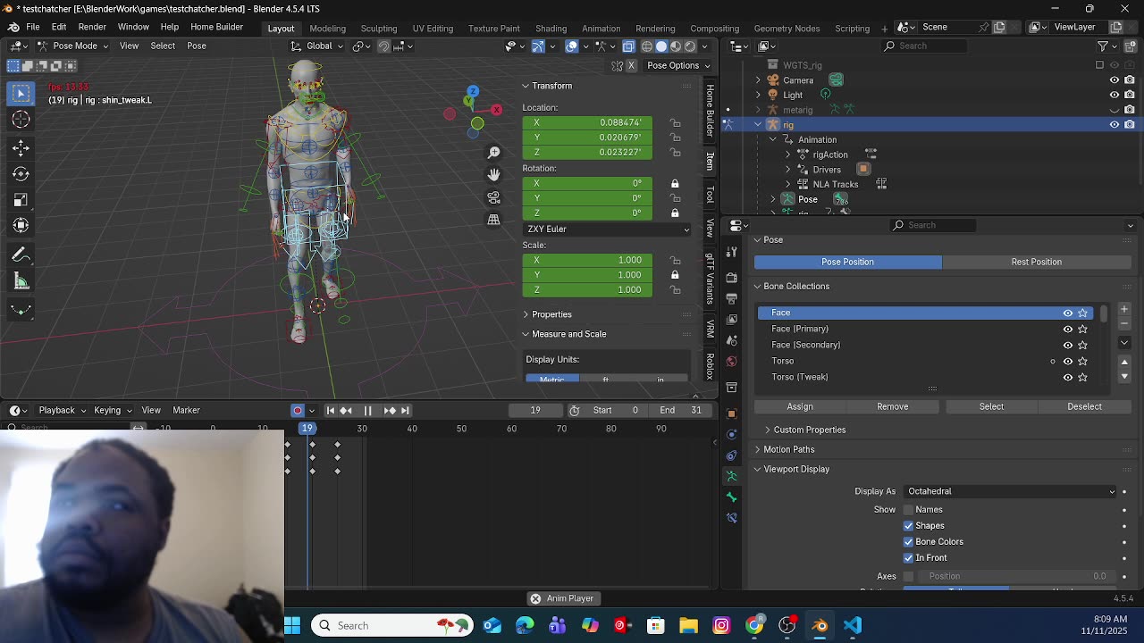Switch to the Sculpting workspace tab

click(x=379, y=29)
